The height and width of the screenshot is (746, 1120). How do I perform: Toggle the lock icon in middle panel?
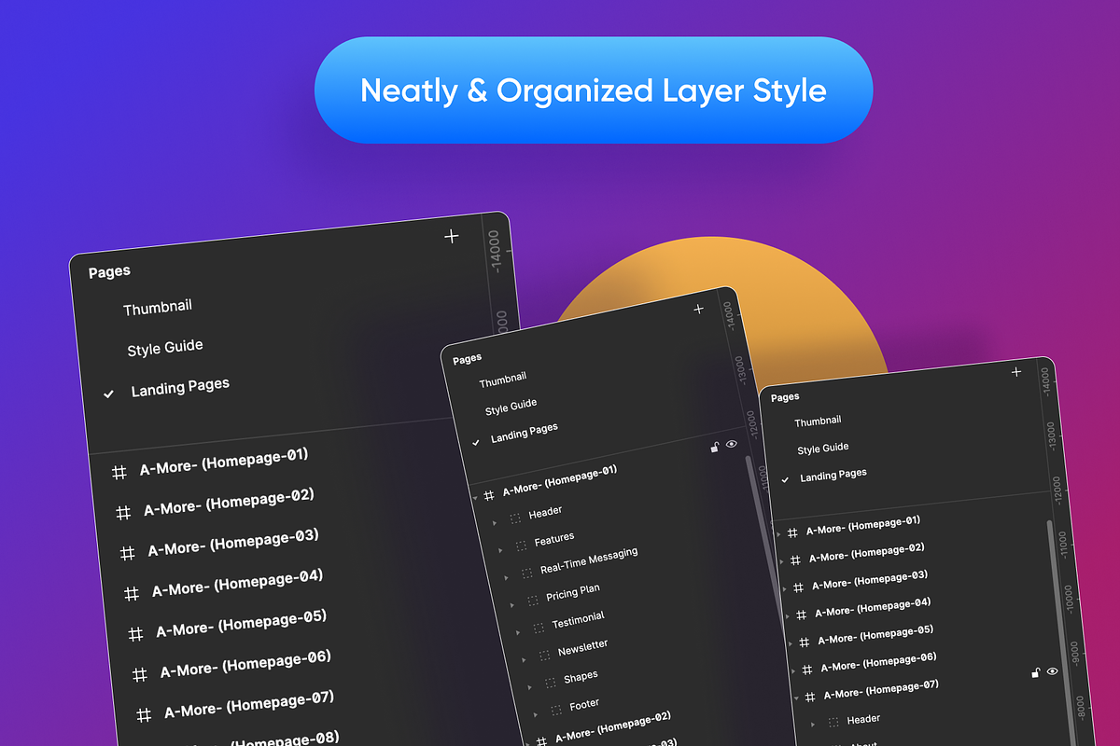coord(715,448)
